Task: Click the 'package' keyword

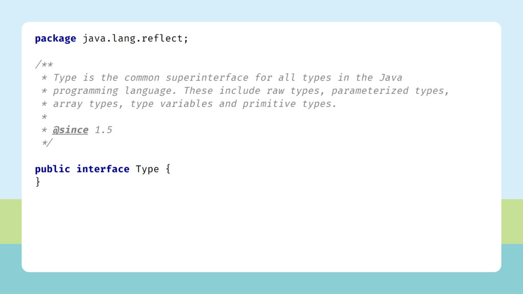Action: click(55, 39)
